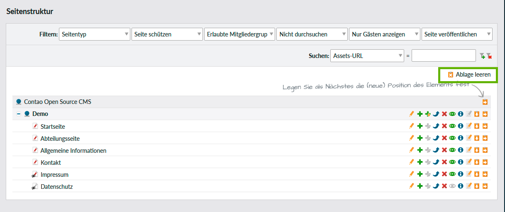Open the Assets-URL search field dropdown
The image size is (505, 212).
coord(367,56)
